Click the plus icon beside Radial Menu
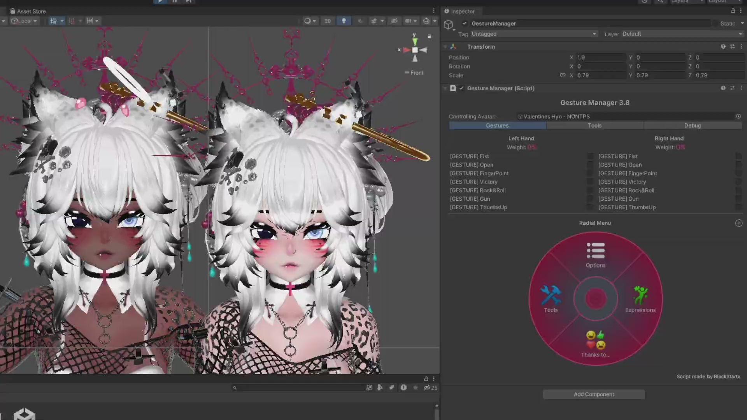The height and width of the screenshot is (420, 747). click(739, 223)
